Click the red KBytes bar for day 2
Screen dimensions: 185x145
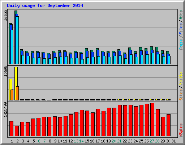[x=17, y=131]
